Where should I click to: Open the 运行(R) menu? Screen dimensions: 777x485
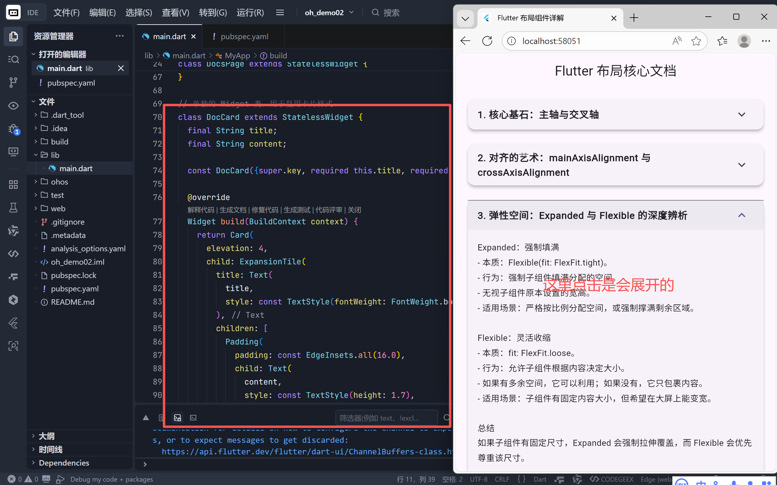pyautogui.click(x=250, y=12)
